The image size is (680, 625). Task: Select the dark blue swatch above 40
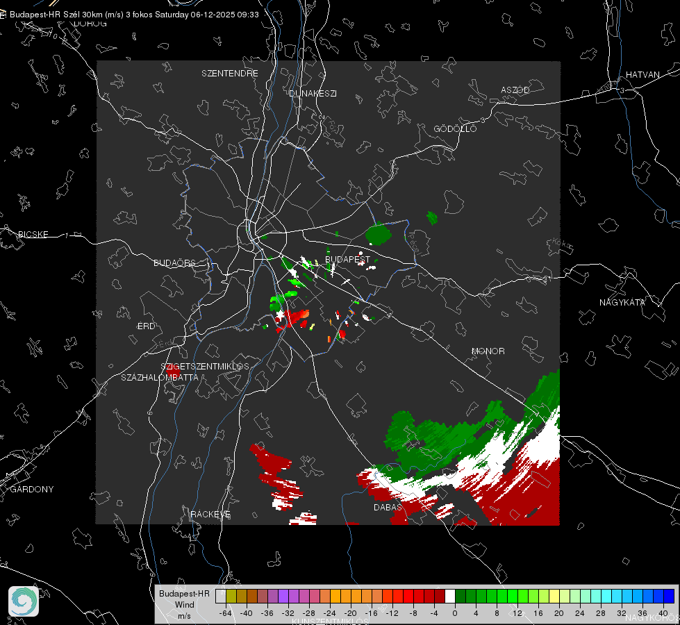pos(669,597)
